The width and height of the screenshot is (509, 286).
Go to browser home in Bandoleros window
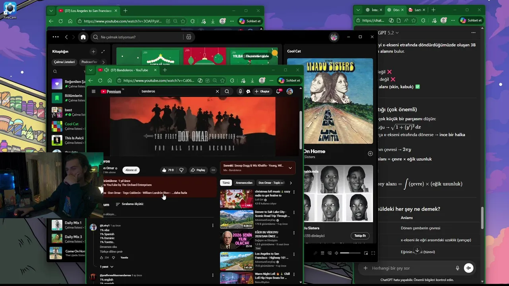click(x=109, y=80)
